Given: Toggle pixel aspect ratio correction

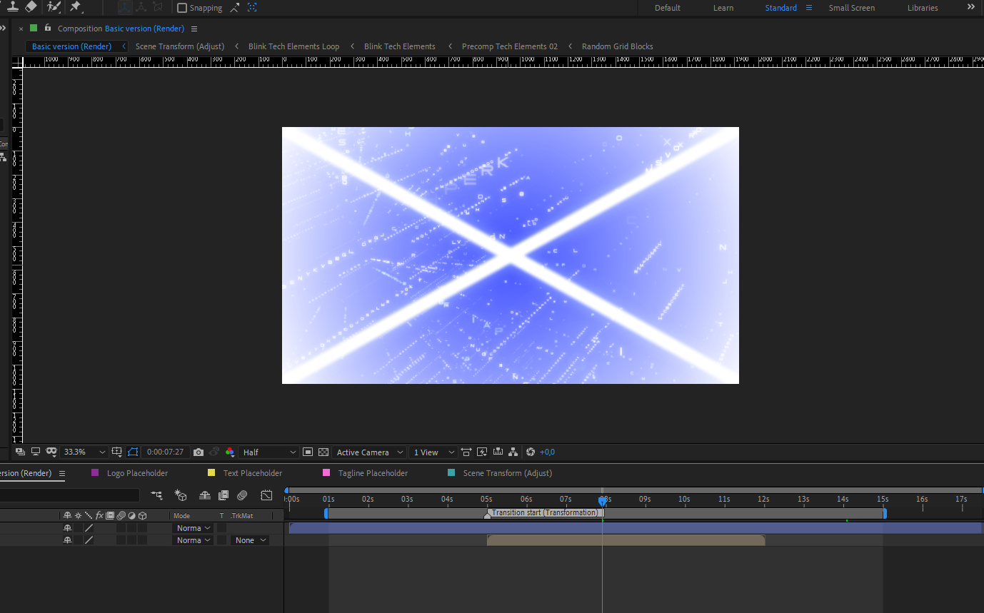Looking at the screenshot, I should click(466, 452).
